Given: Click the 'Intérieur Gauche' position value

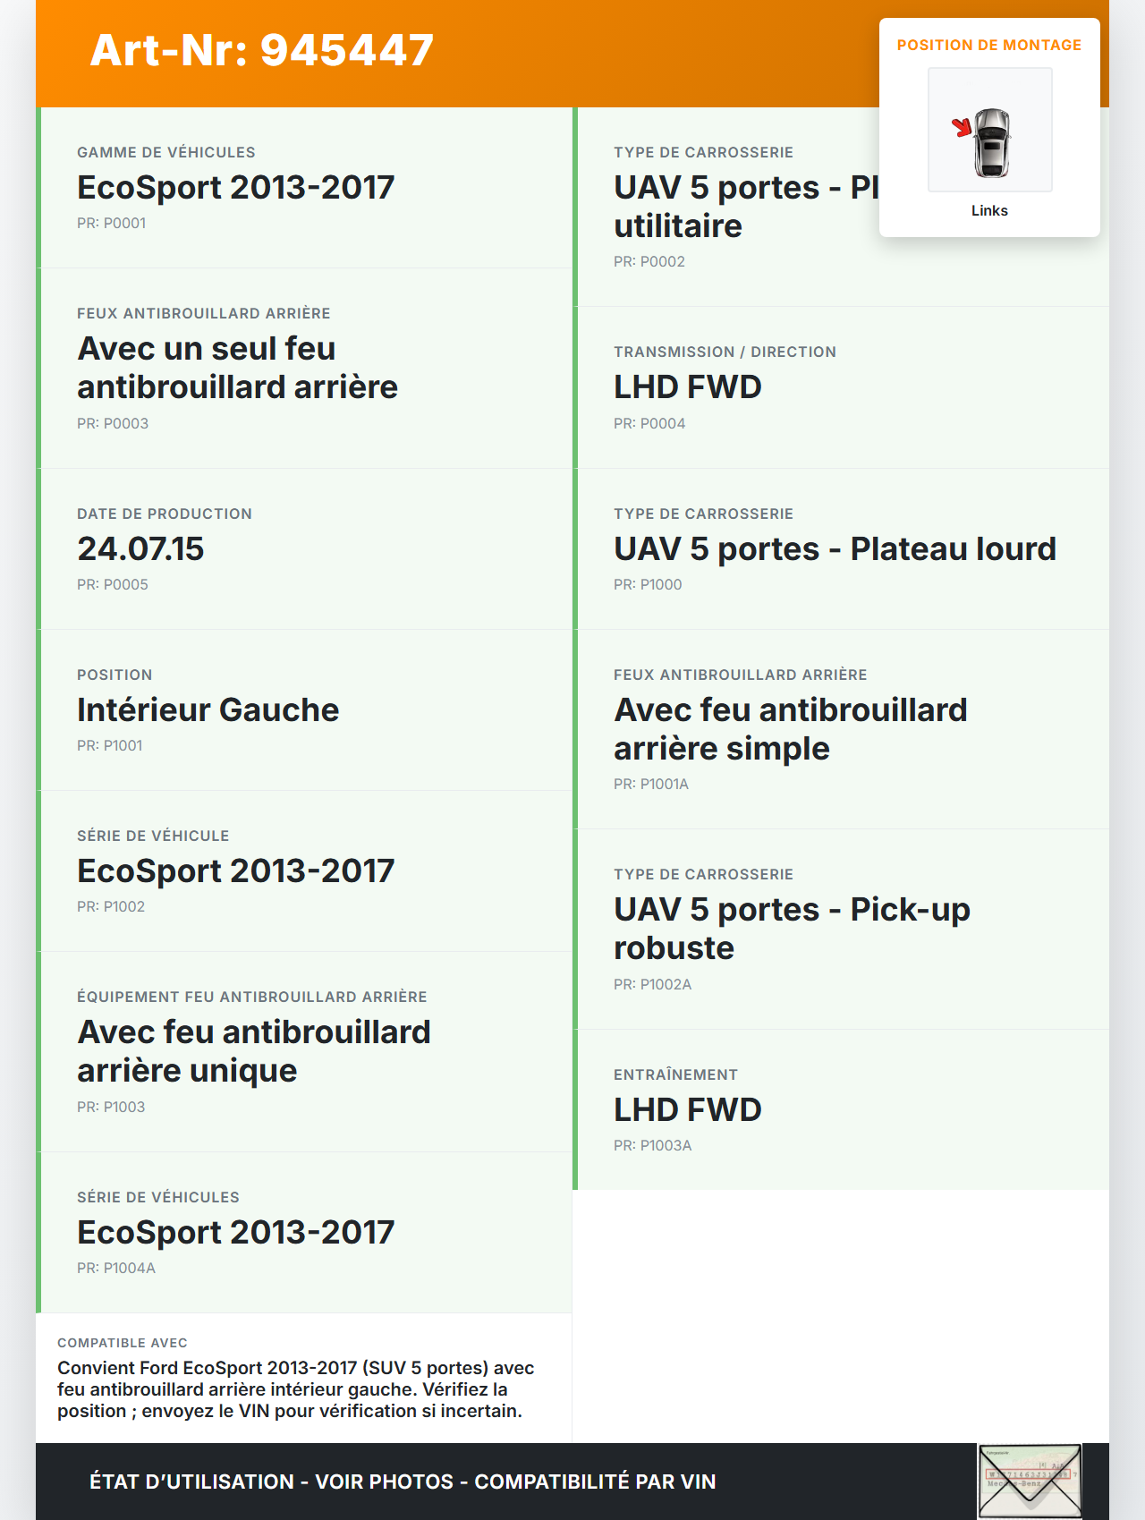Looking at the screenshot, I should point(208,709).
